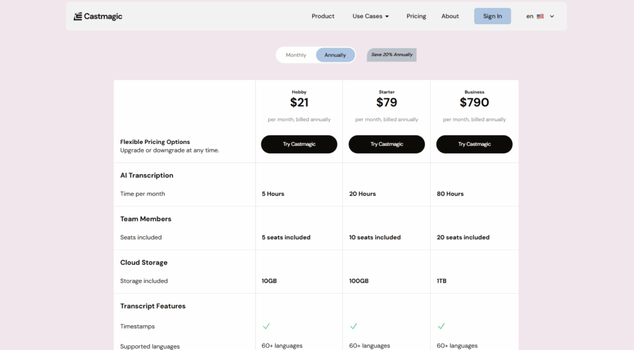Click Try Castmagic for the Hobby plan
The height and width of the screenshot is (350, 634).
pyautogui.click(x=299, y=144)
